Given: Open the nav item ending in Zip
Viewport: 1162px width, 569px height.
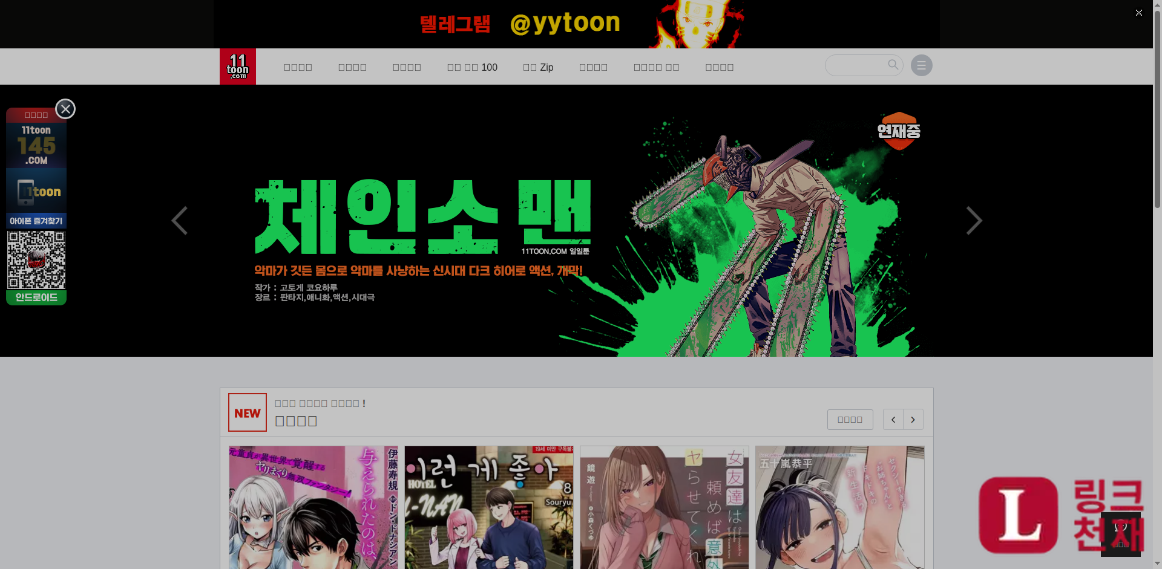Looking at the screenshot, I should [x=538, y=67].
